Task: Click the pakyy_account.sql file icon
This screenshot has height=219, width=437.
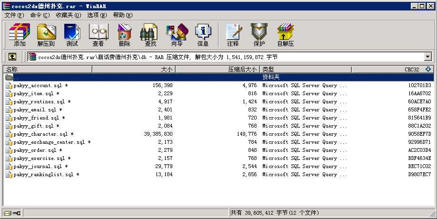Action: (9, 85)
